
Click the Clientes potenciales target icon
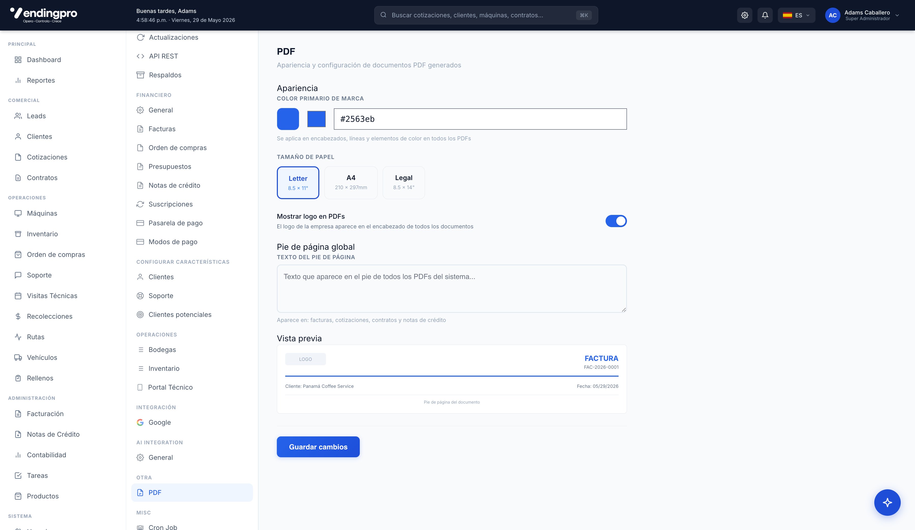point(140,314)
